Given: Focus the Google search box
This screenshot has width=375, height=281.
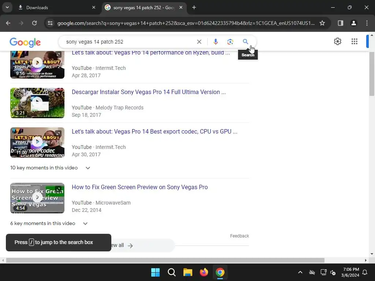Looking at the screenshot, I should coord(129,42).
